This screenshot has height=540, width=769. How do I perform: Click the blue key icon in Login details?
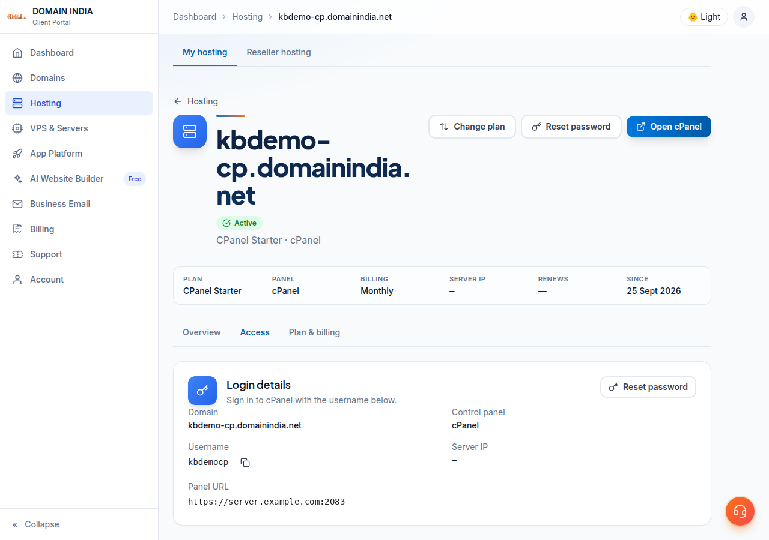pos(202,391)
